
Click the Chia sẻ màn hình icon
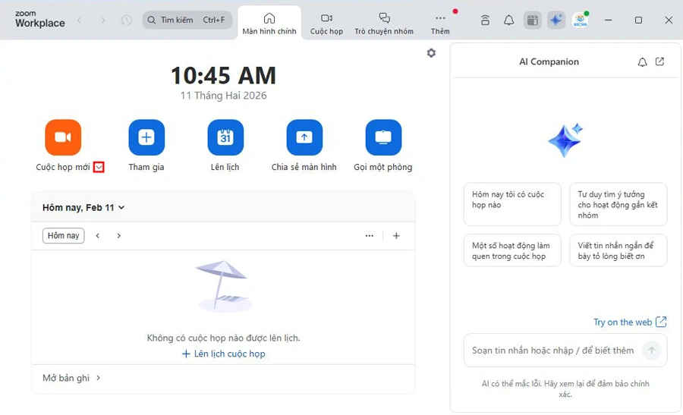tap(304, 137)
